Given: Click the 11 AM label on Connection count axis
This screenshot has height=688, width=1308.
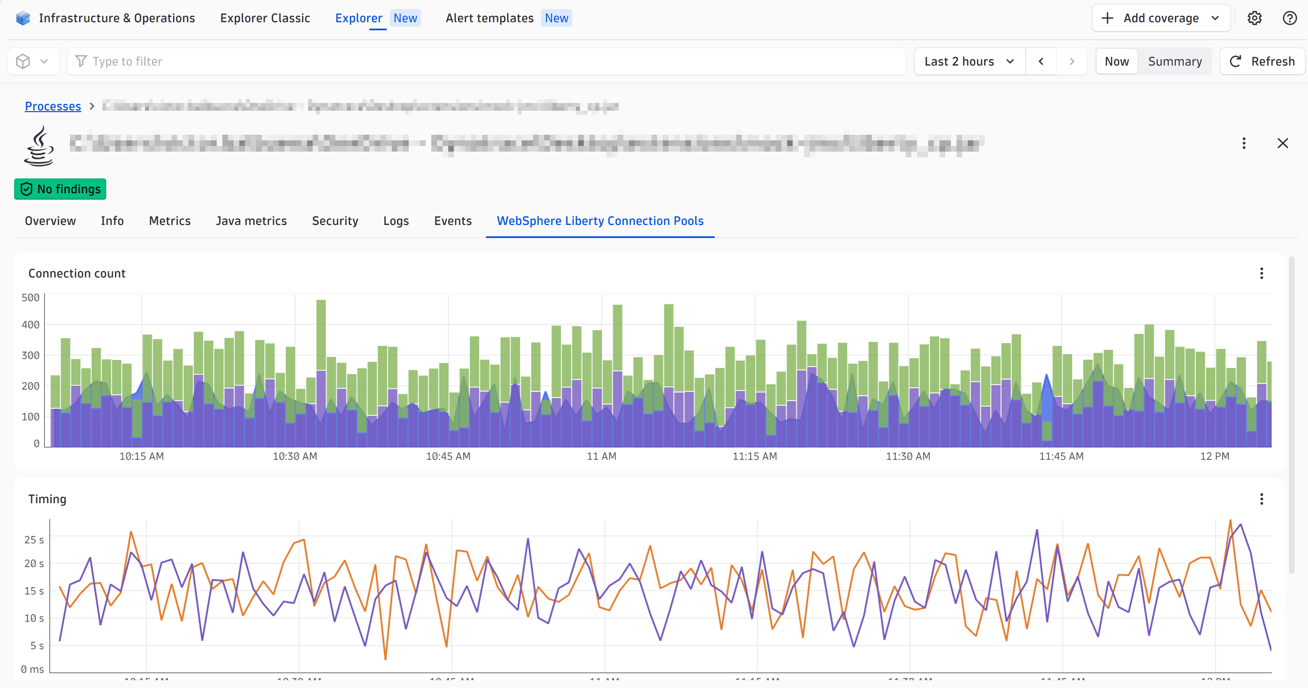Looking at the screenshot, I should 601,456.
